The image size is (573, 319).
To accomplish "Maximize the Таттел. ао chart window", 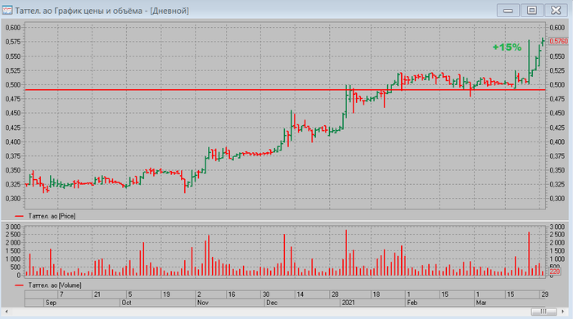I will pyautogui.click(x=532, y=10).
